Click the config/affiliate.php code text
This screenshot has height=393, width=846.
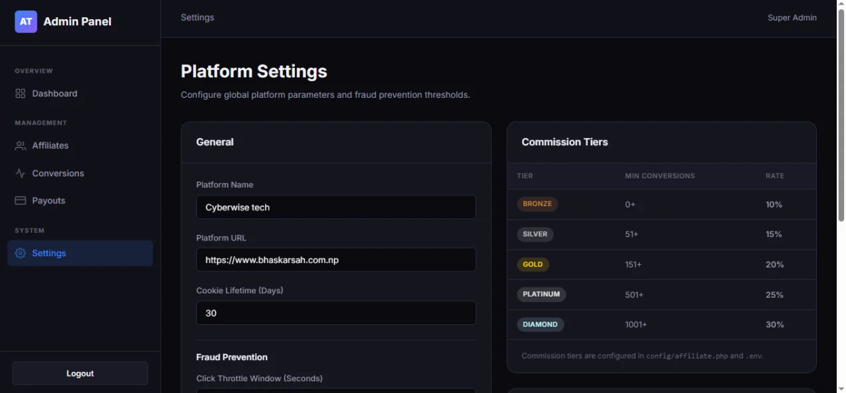click(687, 356)
